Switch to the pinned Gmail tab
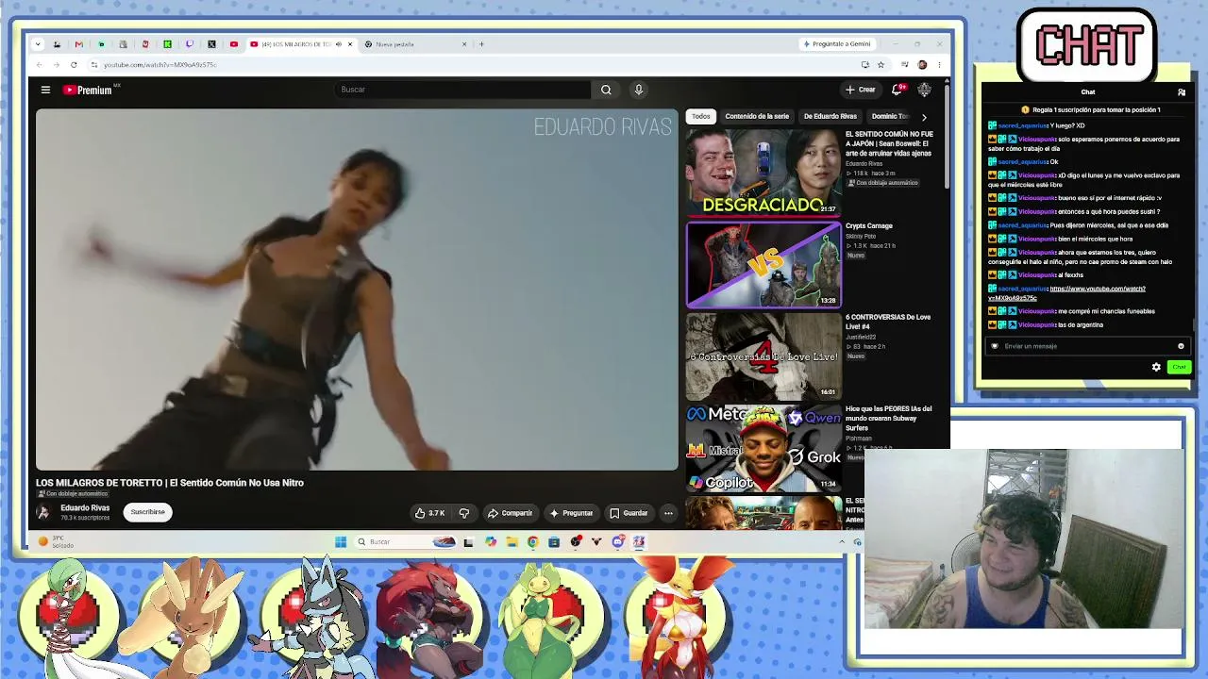The image size is (1208, 679). pos(78,44)
